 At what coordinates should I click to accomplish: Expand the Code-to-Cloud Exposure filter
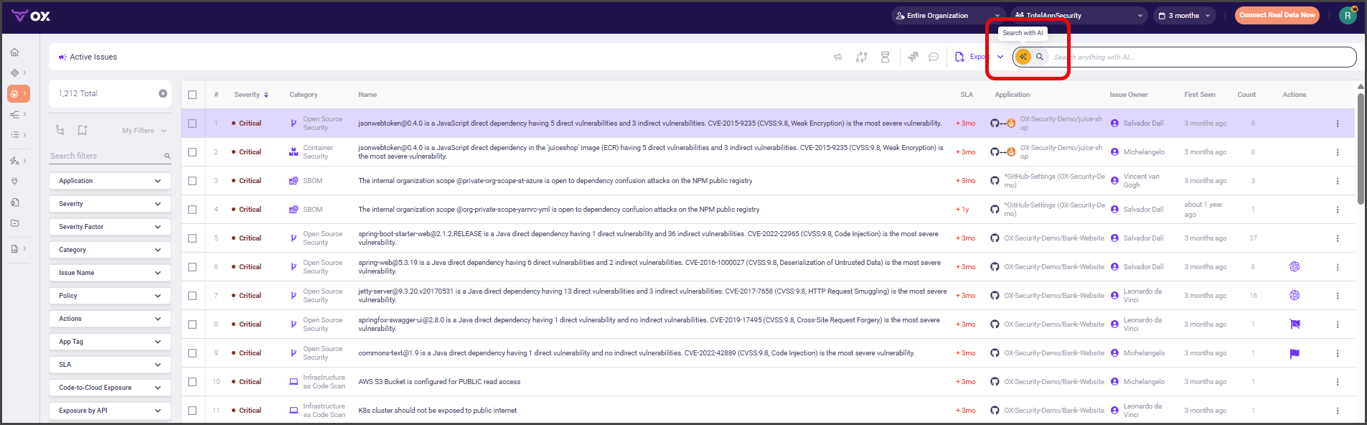coord(110,388)
